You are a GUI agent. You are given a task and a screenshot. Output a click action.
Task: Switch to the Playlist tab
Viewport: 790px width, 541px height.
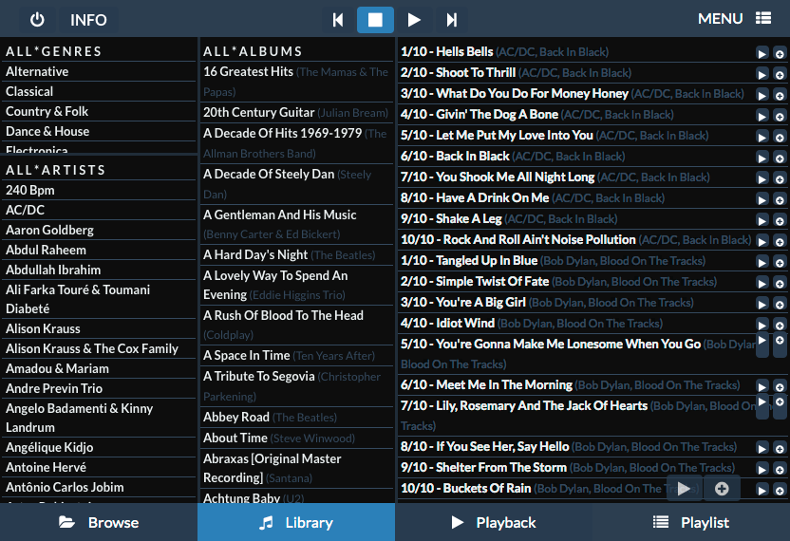click(691, 522)
